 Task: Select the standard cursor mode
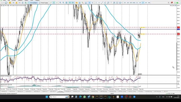tap(89, 3)
